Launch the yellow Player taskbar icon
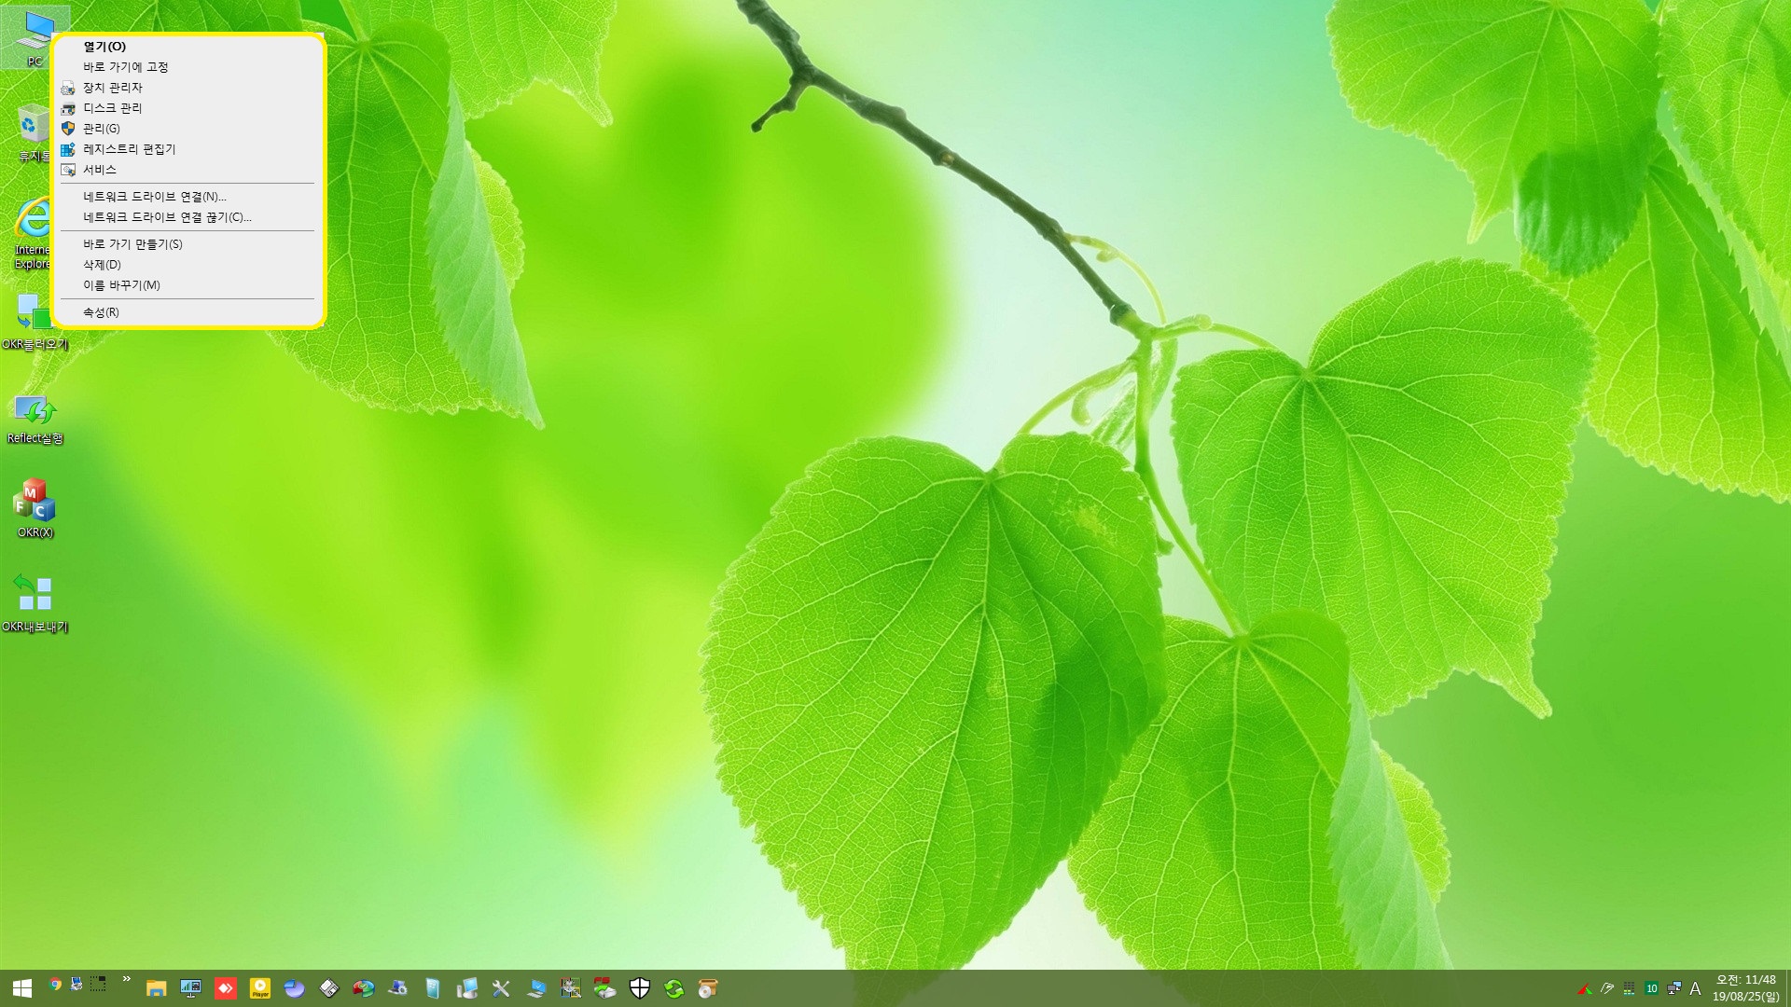The height and width of the screenshot is (1007, 1791). [x=259, y=988]
